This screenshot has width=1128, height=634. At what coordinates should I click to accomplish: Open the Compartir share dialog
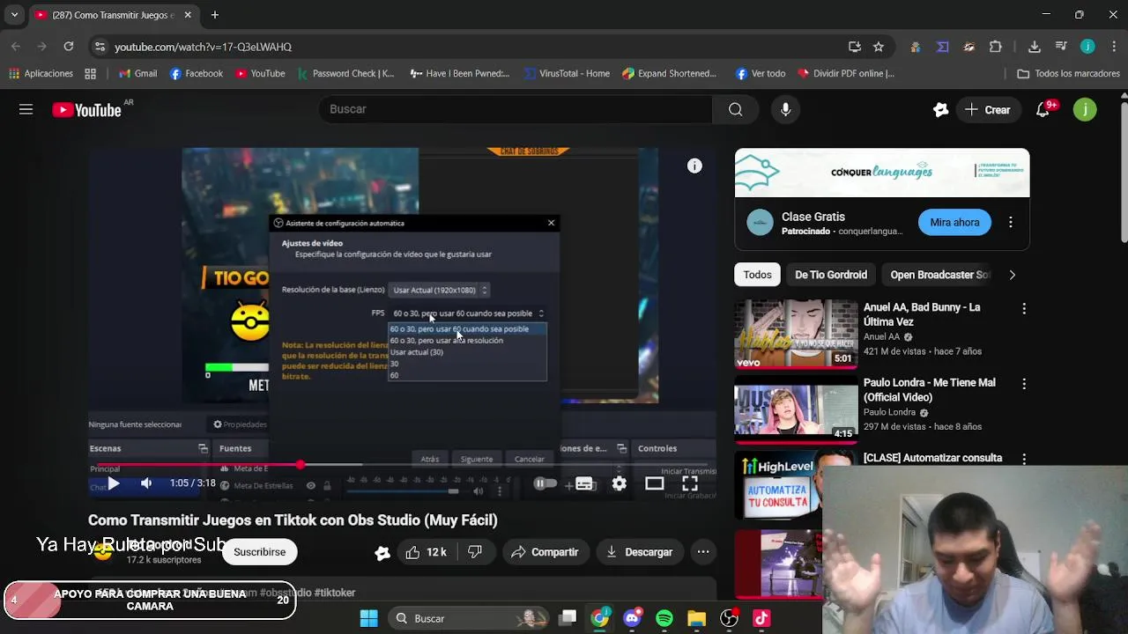point(545,552)
